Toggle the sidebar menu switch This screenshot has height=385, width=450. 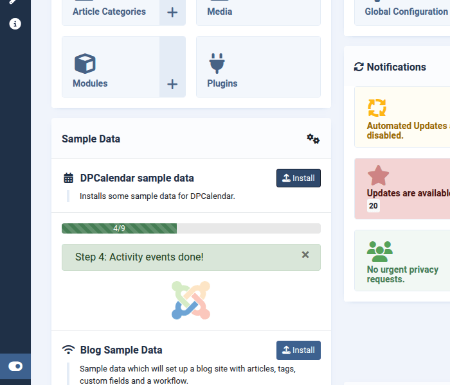click(15, 366)
